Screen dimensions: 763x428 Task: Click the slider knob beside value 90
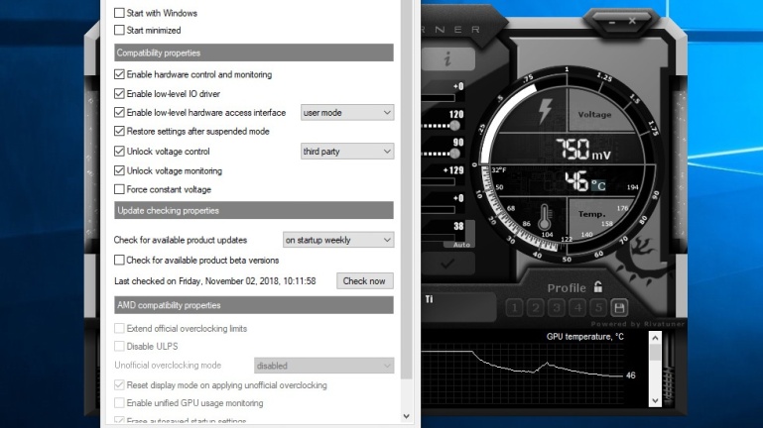point(455,154)
